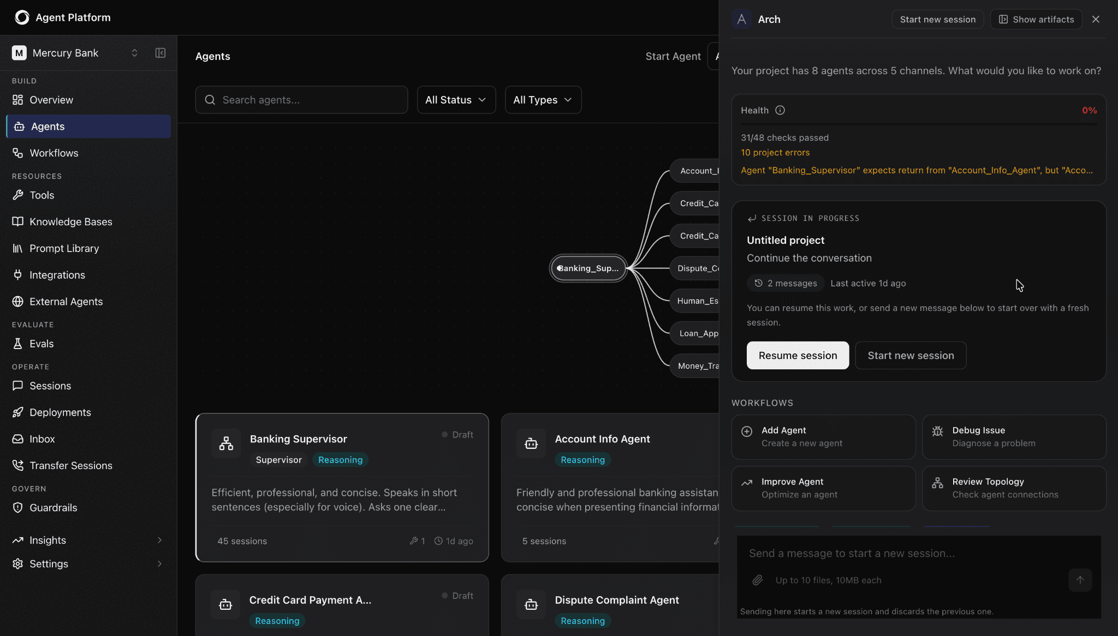1118x636 pixels.
Task: Click the 10 project errors link
Action: (775, 153)
